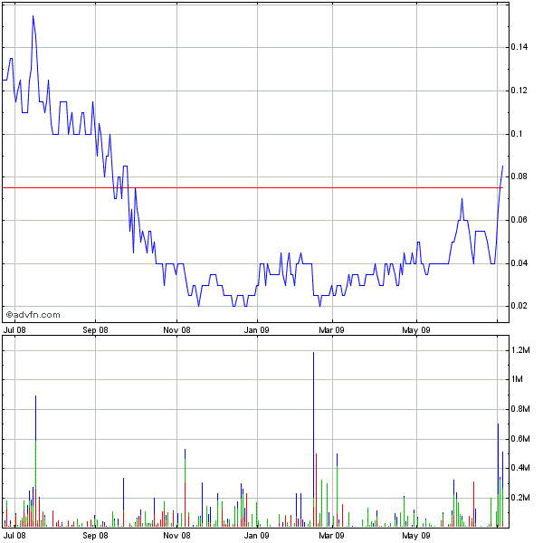Viewport: 543px width, 543px height.
Task: Click the Jul 08 label under price chart
Action: tap(16, 330)
